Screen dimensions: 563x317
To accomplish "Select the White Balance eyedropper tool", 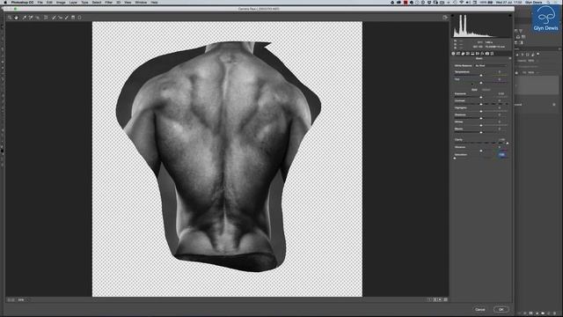I will 25,18.
